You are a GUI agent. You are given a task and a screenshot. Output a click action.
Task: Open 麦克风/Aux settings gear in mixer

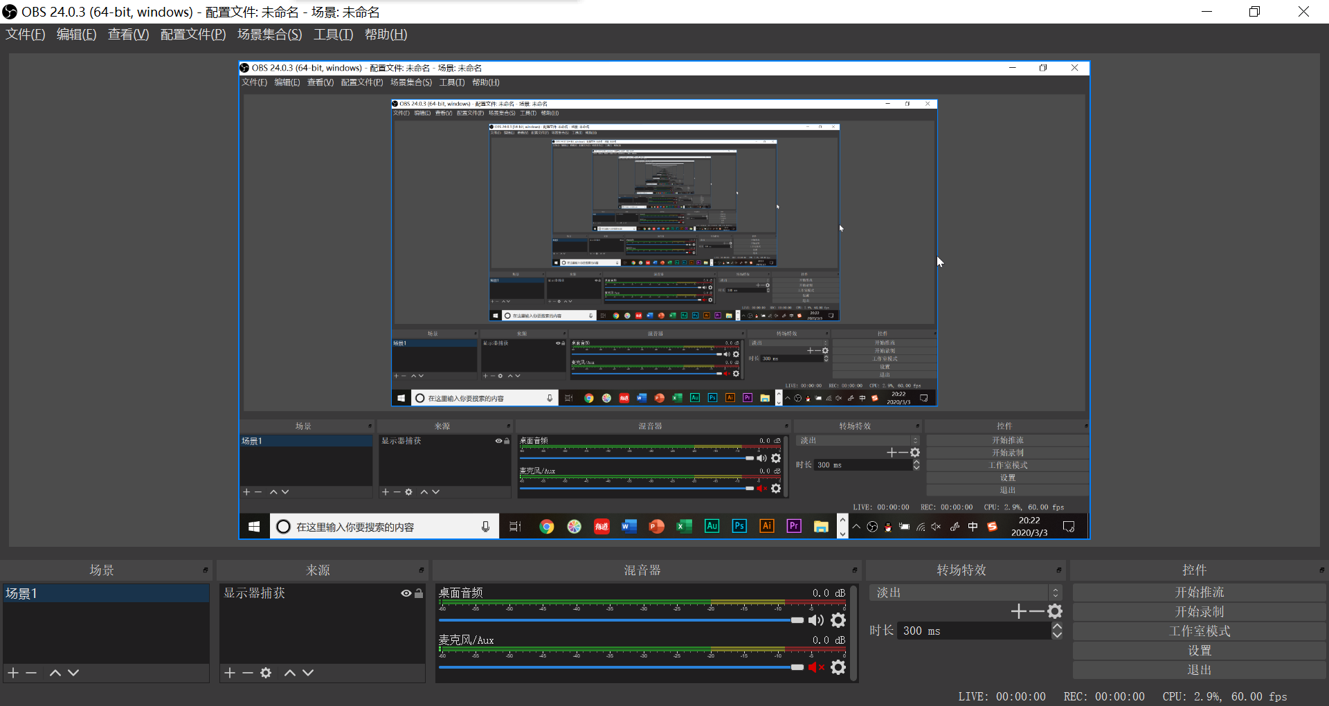pos(838,667)
